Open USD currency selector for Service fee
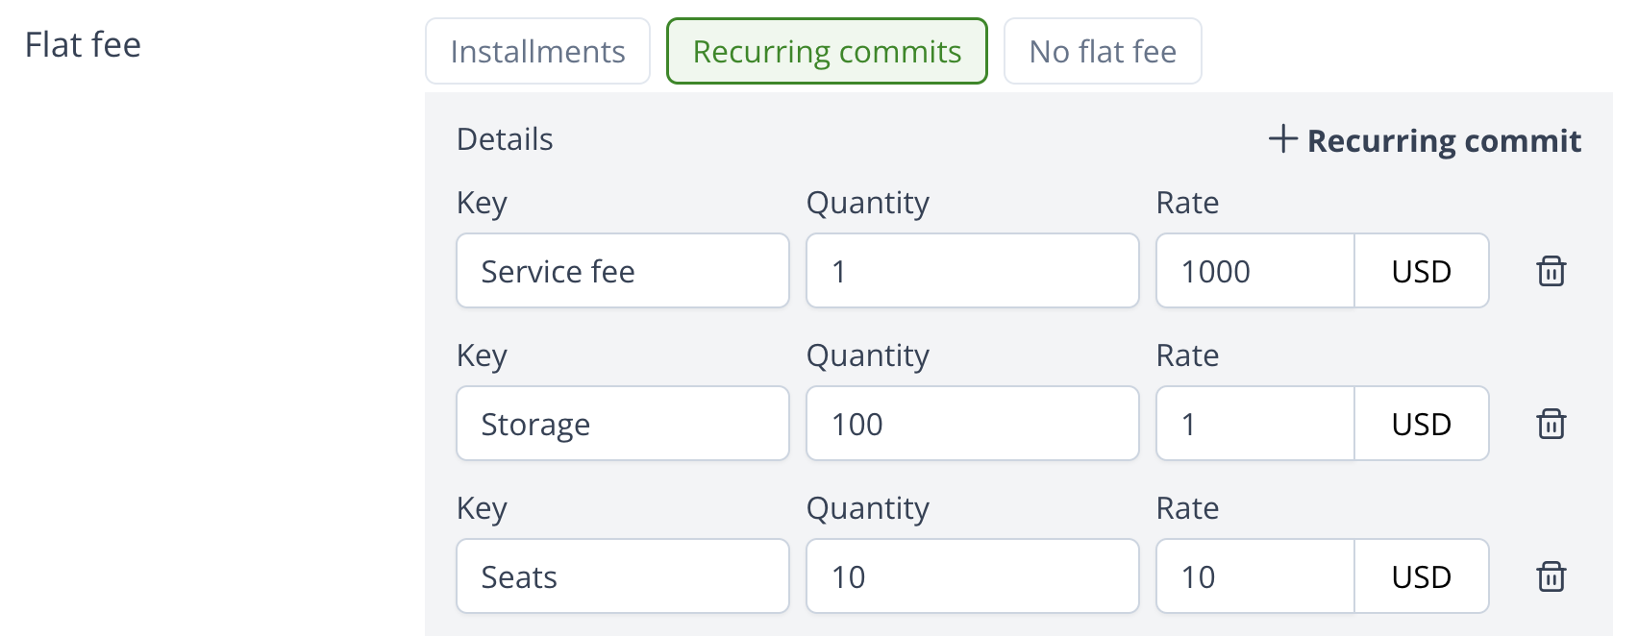Image resolution: width=1638 pixels, height=636 pixels. click(x=1421, y=271)
